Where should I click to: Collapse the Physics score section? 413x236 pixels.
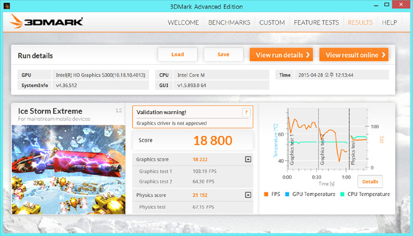[248, 195]
